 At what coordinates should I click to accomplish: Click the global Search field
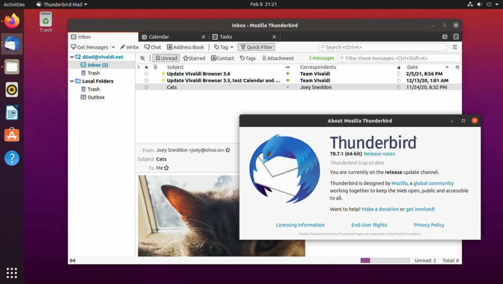coord(382,47)
